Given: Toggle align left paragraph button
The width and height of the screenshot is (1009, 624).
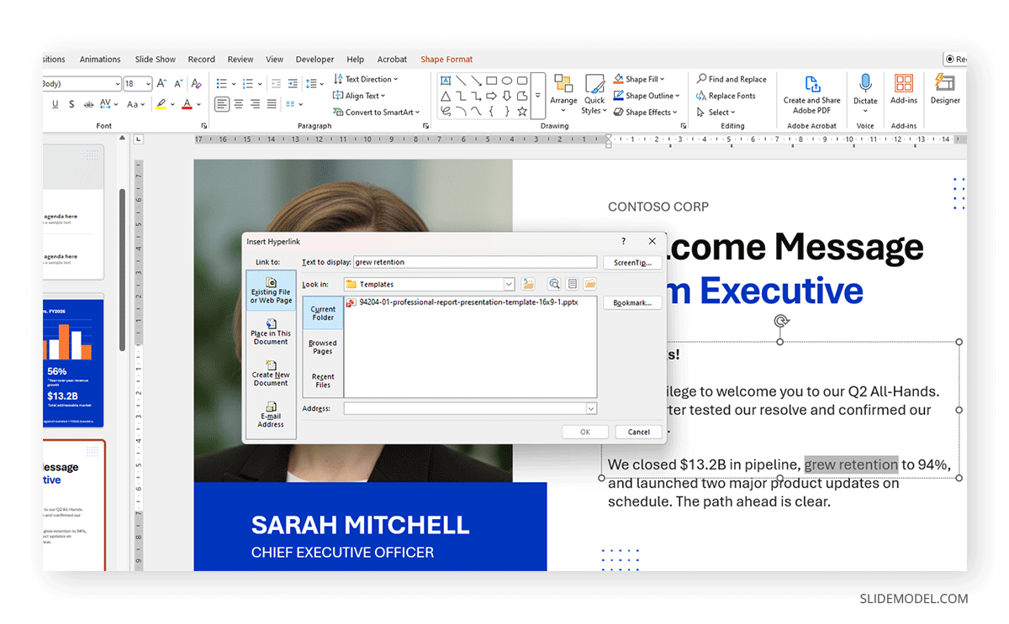Looking at the screenshot, I should 222,104.
